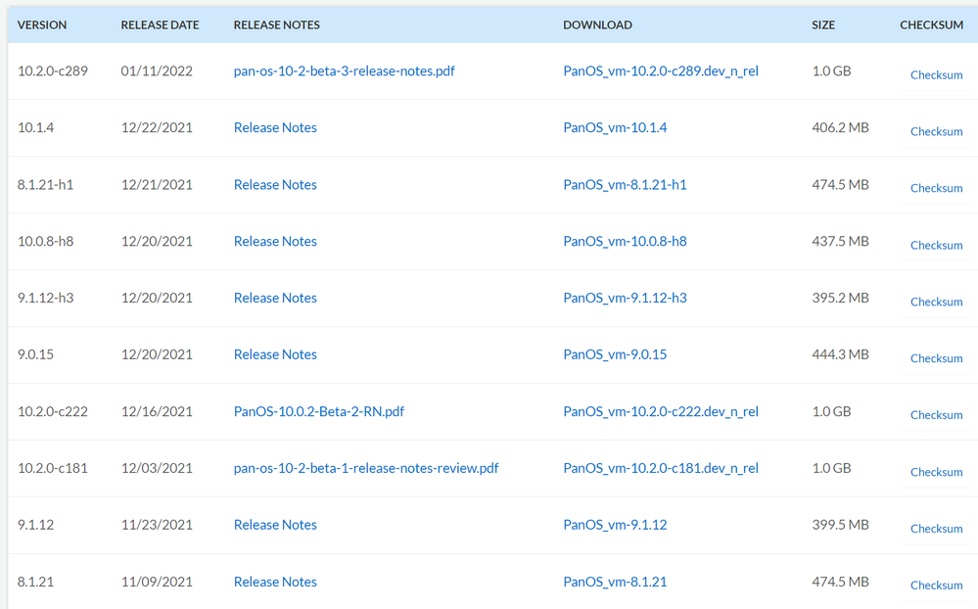Show Checksum for version 9.1.12-h3

coord(936,303)
